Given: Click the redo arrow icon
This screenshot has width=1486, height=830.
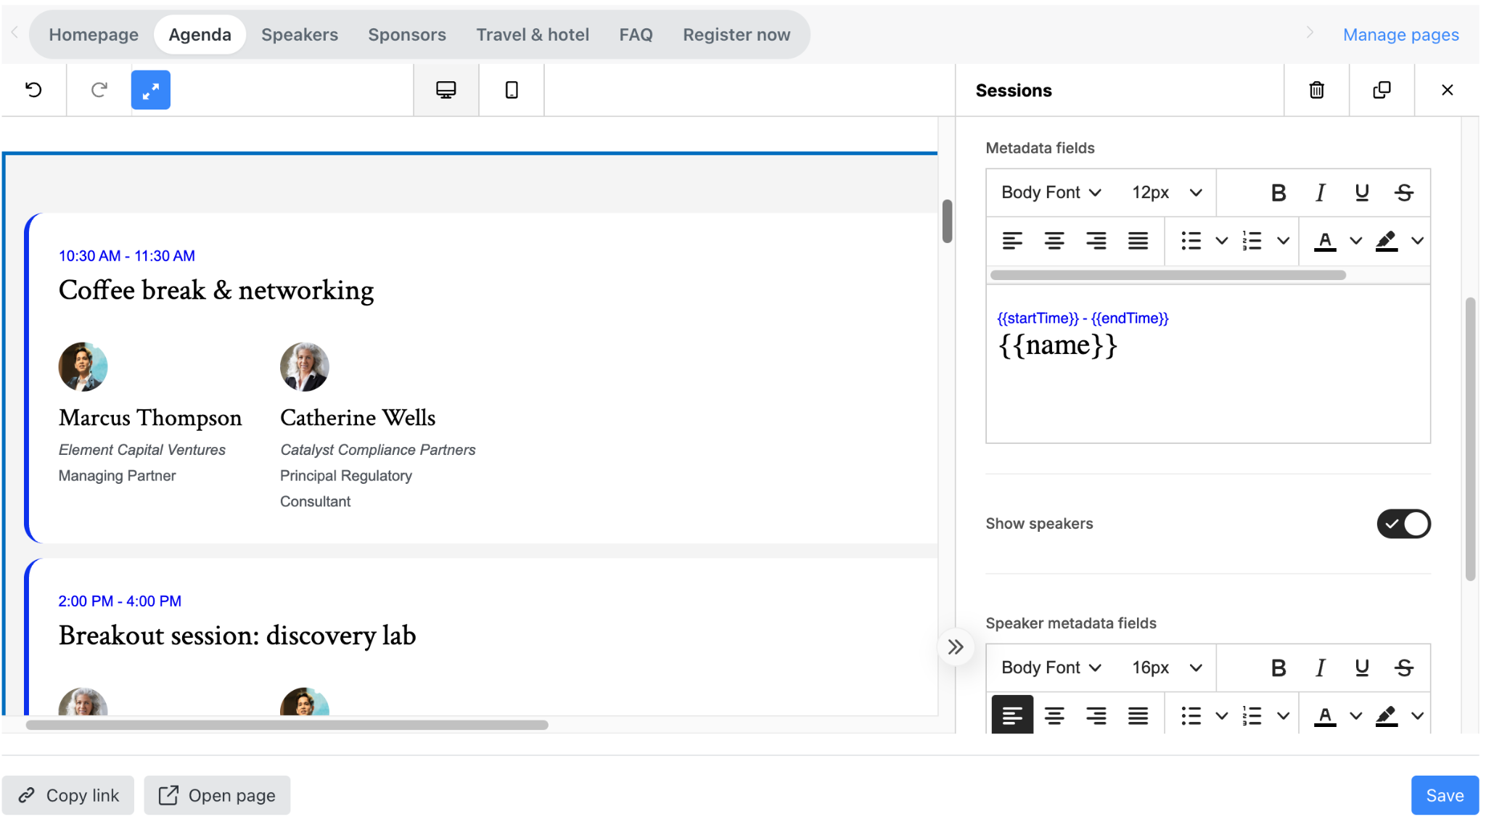Looking at the screenshot, I should (99, 90).
